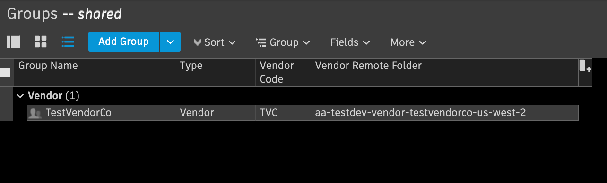Click the TestVendorCo group icon
607x183 pixels.
click(x=35, y=113)
